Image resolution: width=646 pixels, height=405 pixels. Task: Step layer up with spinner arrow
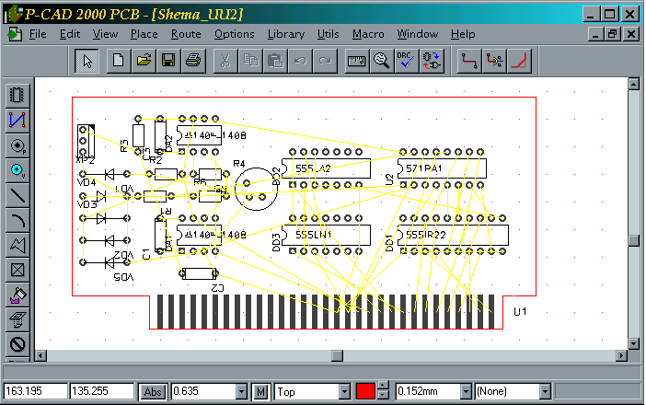[383, 386]
